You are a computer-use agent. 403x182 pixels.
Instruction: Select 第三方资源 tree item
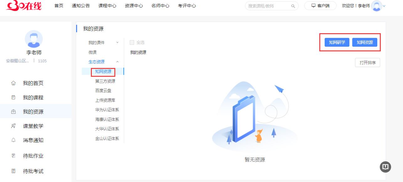105,81
